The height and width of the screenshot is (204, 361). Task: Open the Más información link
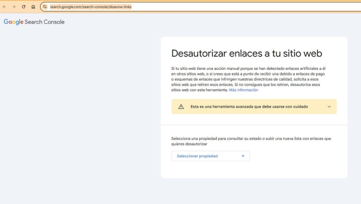tap(243, 90)
